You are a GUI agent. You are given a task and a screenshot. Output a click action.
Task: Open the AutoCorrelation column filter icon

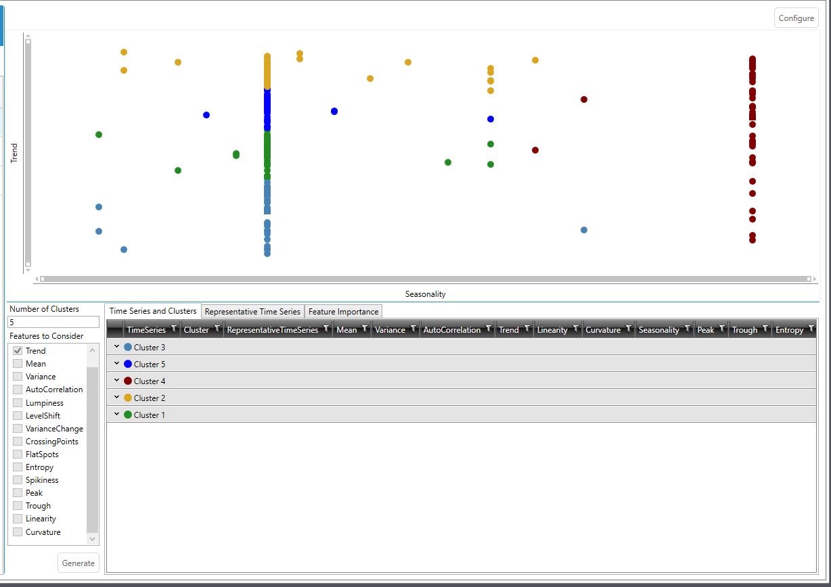[x=489, y=329]
